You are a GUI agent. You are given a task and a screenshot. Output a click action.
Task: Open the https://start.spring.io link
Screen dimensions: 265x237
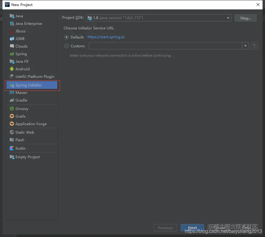(x=106, y=37)
